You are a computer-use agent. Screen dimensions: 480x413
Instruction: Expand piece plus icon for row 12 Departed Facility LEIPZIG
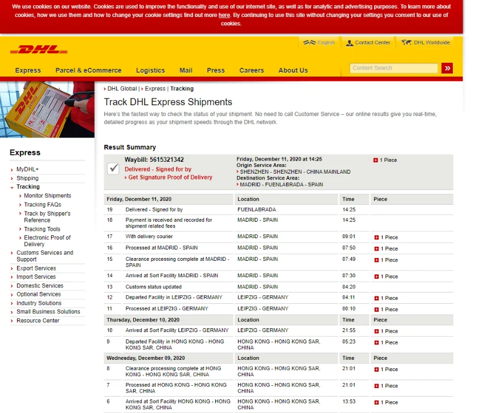pyautogui.click(x=376, y=298)
